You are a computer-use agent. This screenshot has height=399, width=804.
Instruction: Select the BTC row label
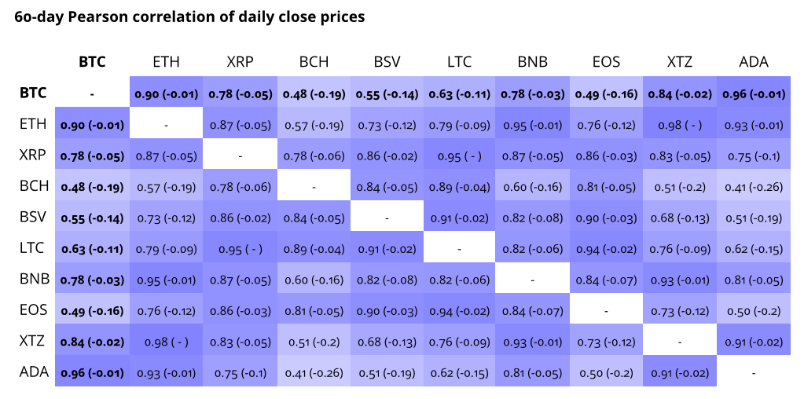[x=33, y=93]
